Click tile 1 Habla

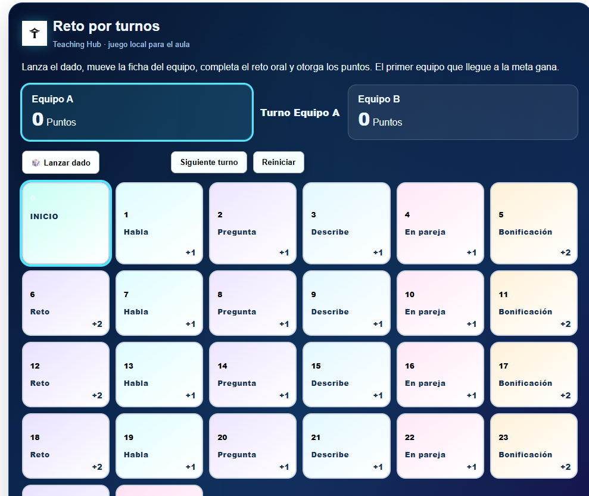click(159, 223)
